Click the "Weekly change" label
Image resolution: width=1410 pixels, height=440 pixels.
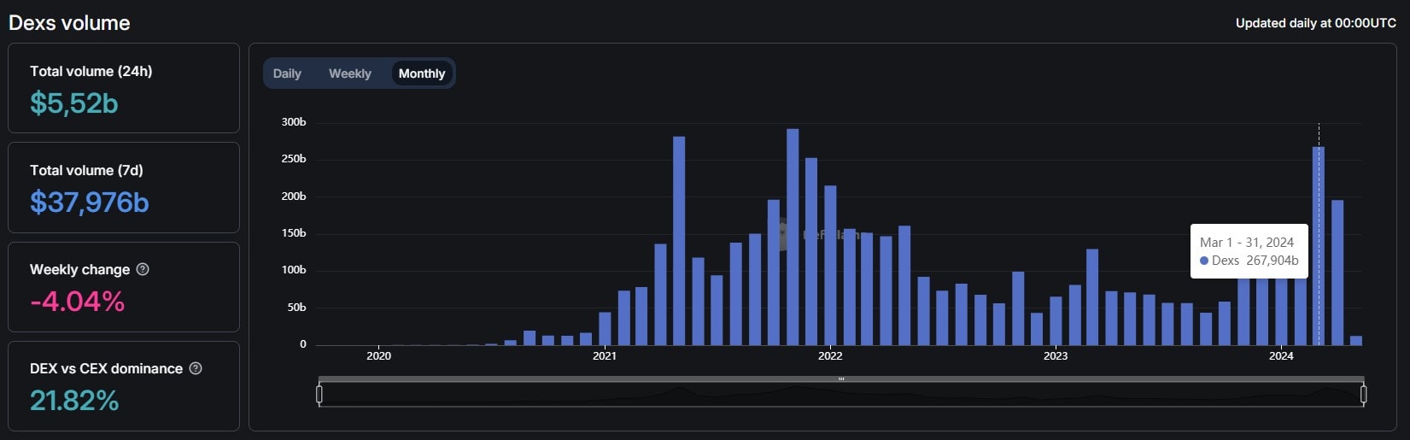click(x=80, y=269)
